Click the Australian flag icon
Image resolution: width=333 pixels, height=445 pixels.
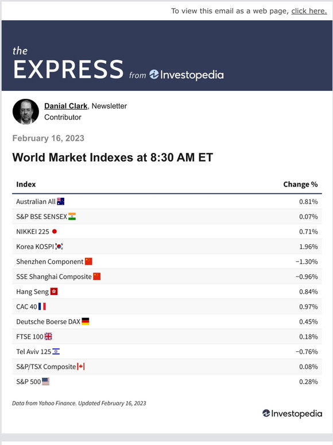point(61,201)
